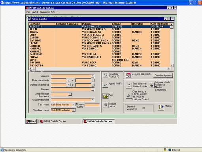Viewport: 202px width, 152px height.
Task: Expand the Assistente sociale dropdown
Action: (x=93, y=100)
